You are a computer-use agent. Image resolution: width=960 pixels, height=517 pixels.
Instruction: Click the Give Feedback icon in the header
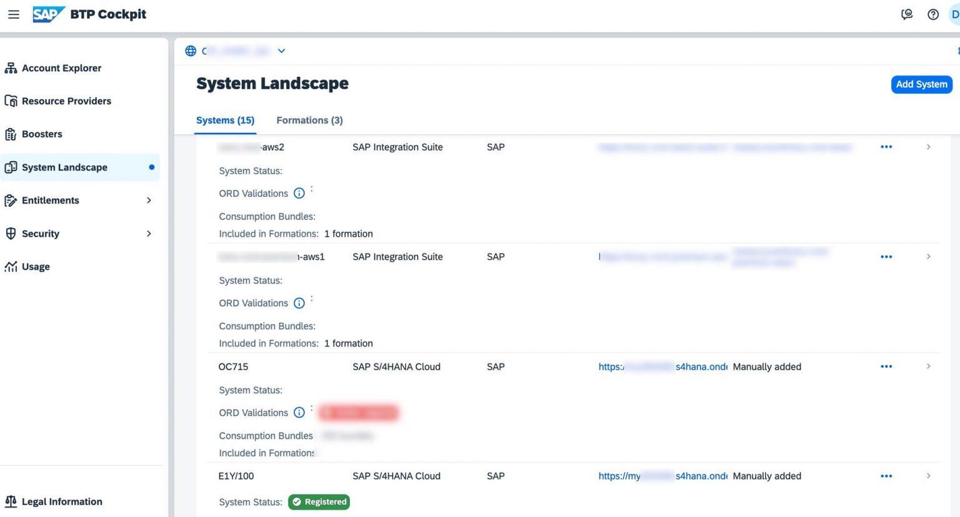[907, 14]
